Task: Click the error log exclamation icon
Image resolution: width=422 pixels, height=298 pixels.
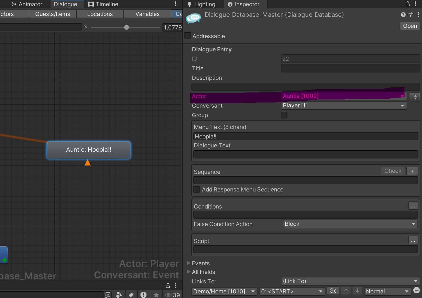Action: pos(143,294)
